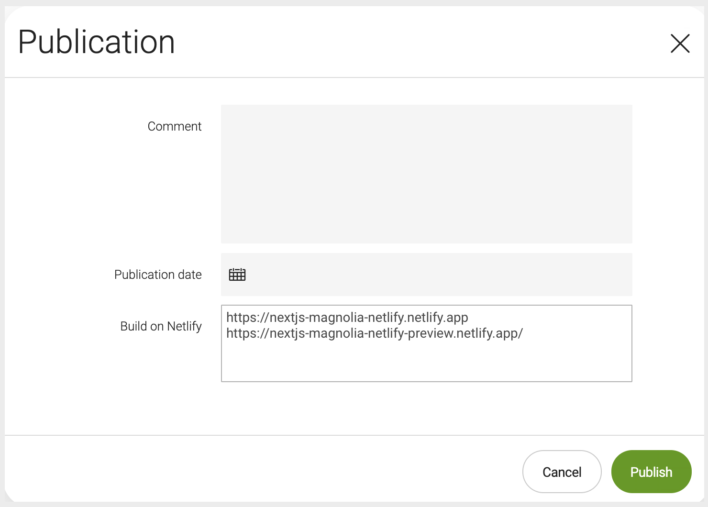Cancel the publication dialog
708x507 pixels.
(x=562, y=472)
